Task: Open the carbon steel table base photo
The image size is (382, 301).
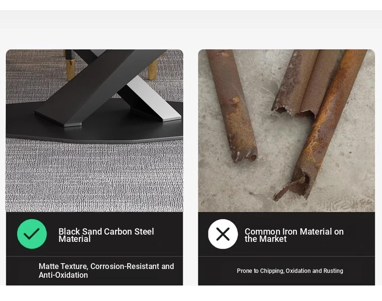Action: click(x=94, y=130)
